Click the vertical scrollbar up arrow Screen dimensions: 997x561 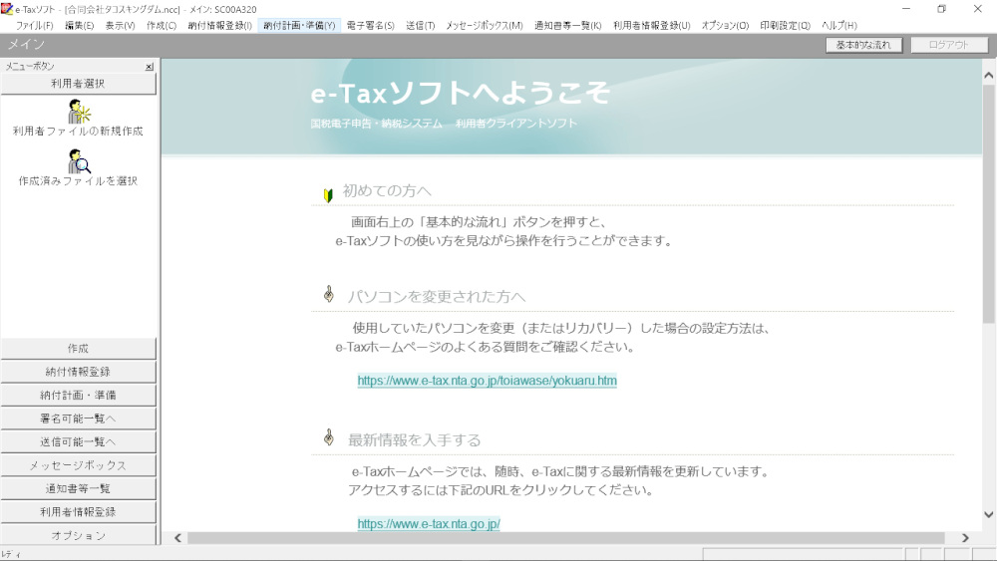click(x=989, y=76)
